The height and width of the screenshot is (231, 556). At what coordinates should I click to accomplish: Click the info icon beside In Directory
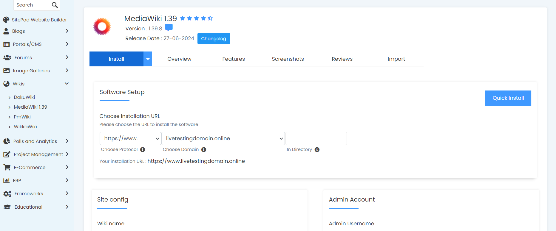317,149
